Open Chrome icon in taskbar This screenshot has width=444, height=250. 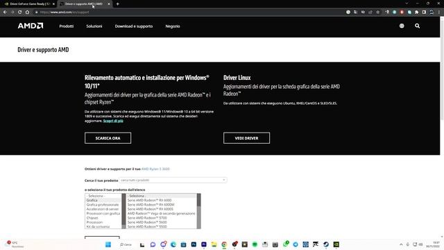coord(224,244)
